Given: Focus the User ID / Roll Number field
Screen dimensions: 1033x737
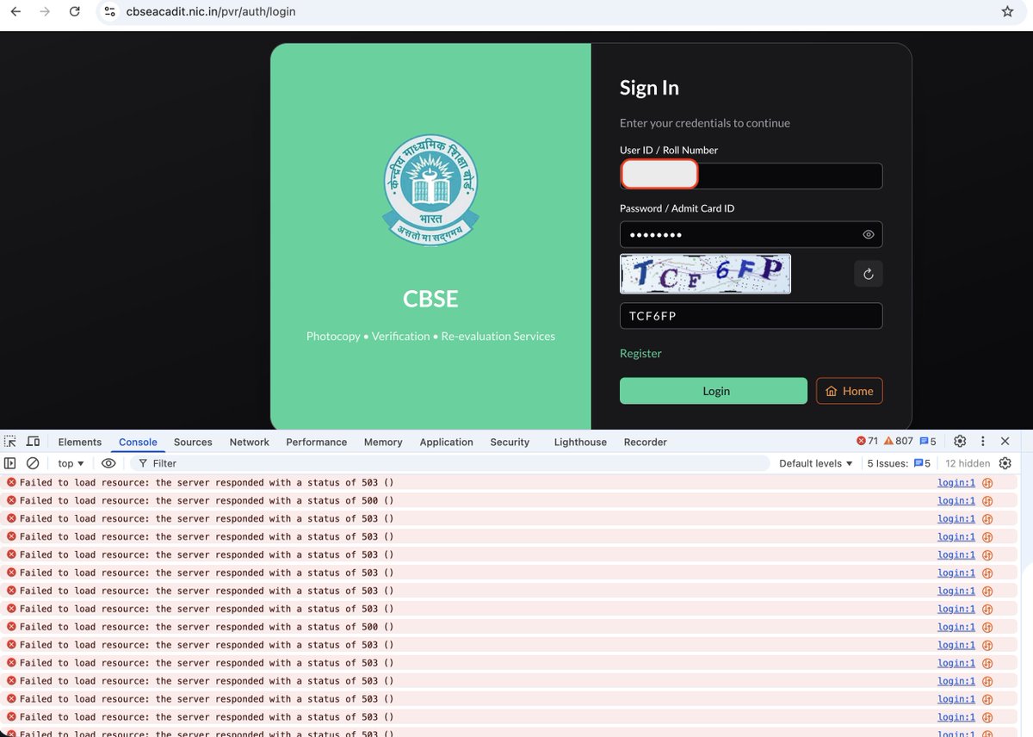Looking at the screenshot, I should click(x=751, y=176).
